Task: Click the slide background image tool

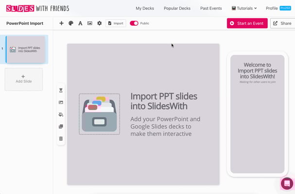Action: click(x=61, y=102)
